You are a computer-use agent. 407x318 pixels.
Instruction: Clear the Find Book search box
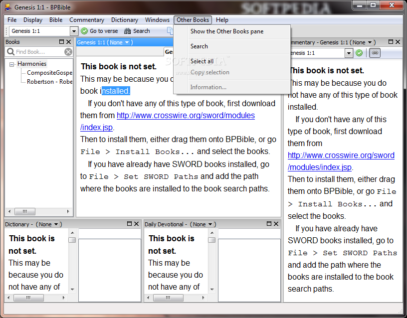[68, 52]
